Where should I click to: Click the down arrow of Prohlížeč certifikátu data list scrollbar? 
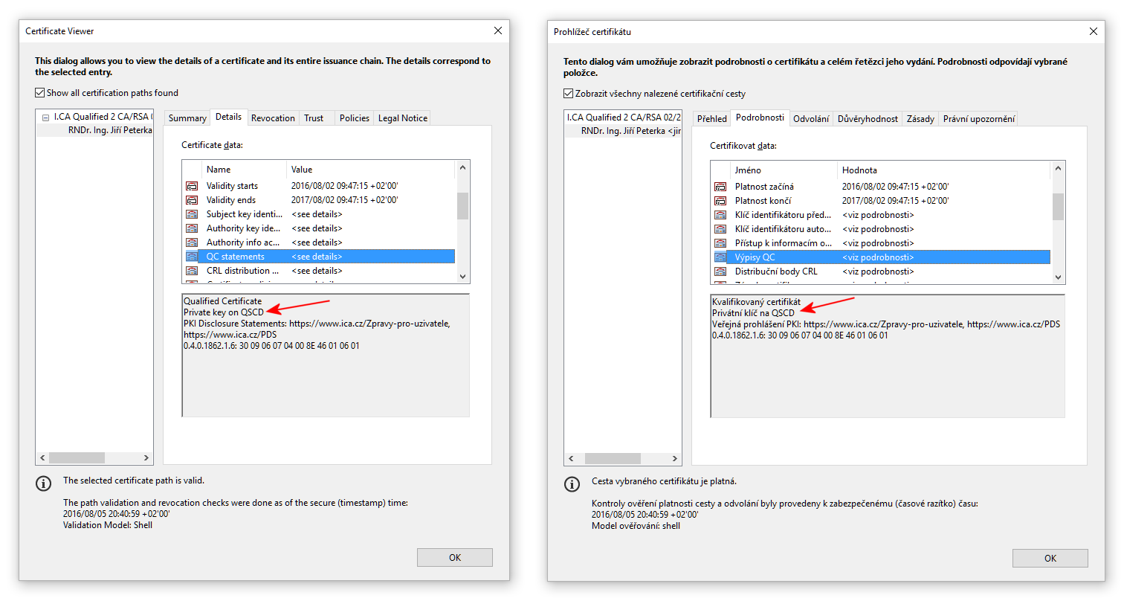(x=1058, y=277)
